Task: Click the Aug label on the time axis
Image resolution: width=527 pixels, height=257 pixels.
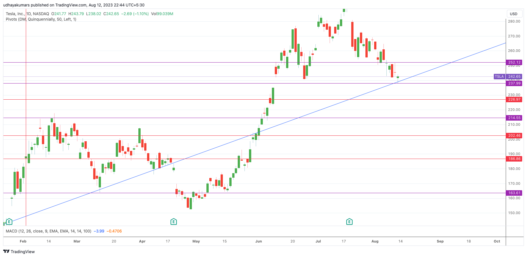Action: click(375, 241)
